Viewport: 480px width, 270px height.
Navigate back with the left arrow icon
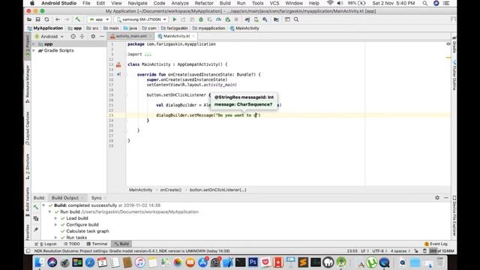58,19
